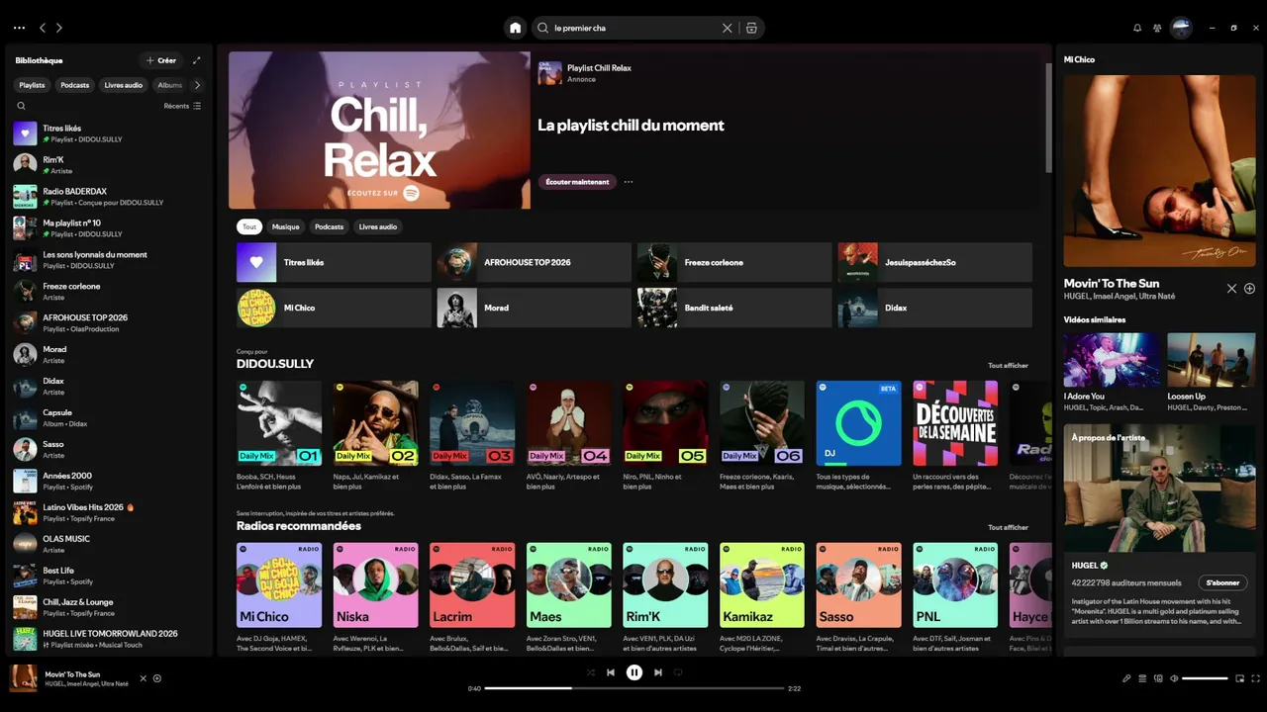The image size is (1267, 712).
Task: Select the Musique filter chip on home
Action: (x=286, y=226)
